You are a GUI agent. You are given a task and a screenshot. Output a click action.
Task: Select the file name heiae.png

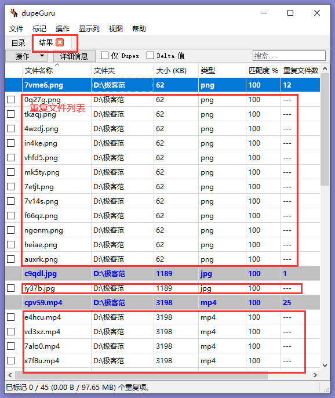[x=41, y=245]
